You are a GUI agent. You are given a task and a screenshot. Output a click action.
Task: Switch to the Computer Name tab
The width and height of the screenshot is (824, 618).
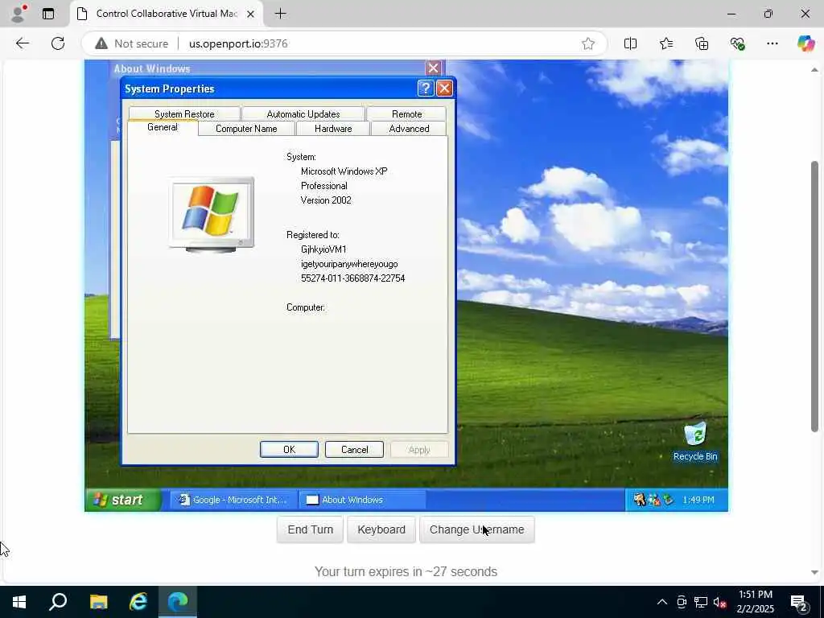click(246, 129)
